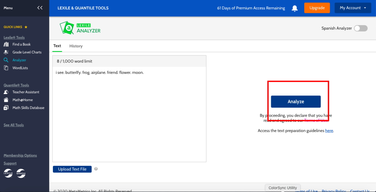Click the Upload Text File button
This screenshot has height=192, width=376.
(72, 169)
